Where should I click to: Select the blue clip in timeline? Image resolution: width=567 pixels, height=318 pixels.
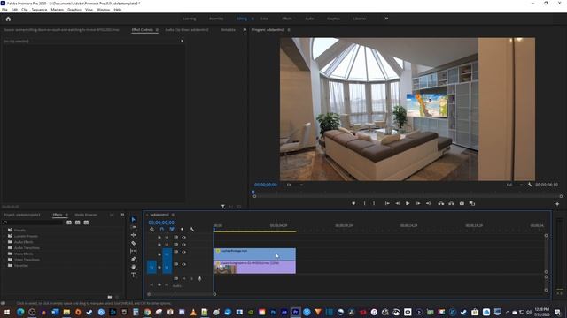click(254, 254)
